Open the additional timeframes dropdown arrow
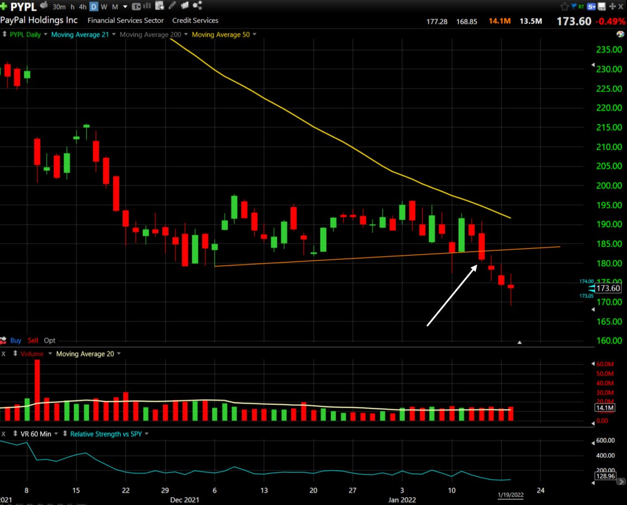The image size is (627, 505). [x=125, y=7]
